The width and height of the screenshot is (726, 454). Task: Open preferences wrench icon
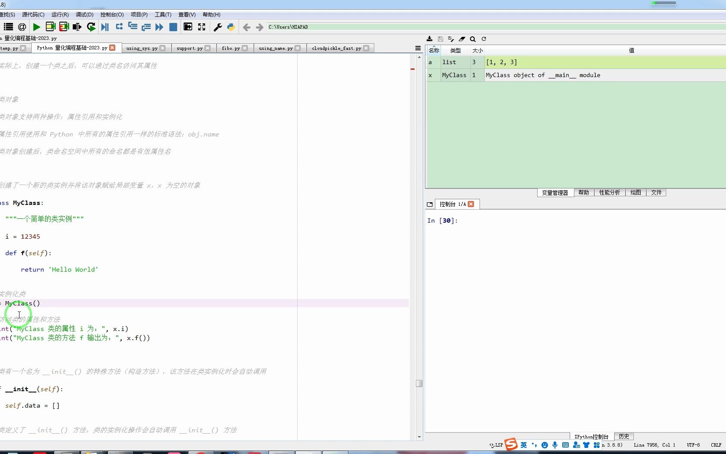click(218, 27)
